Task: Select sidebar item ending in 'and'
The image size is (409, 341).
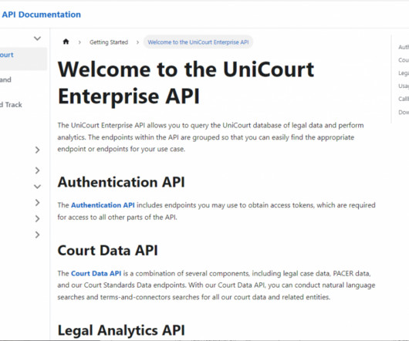Action: [x=5, y=79]
